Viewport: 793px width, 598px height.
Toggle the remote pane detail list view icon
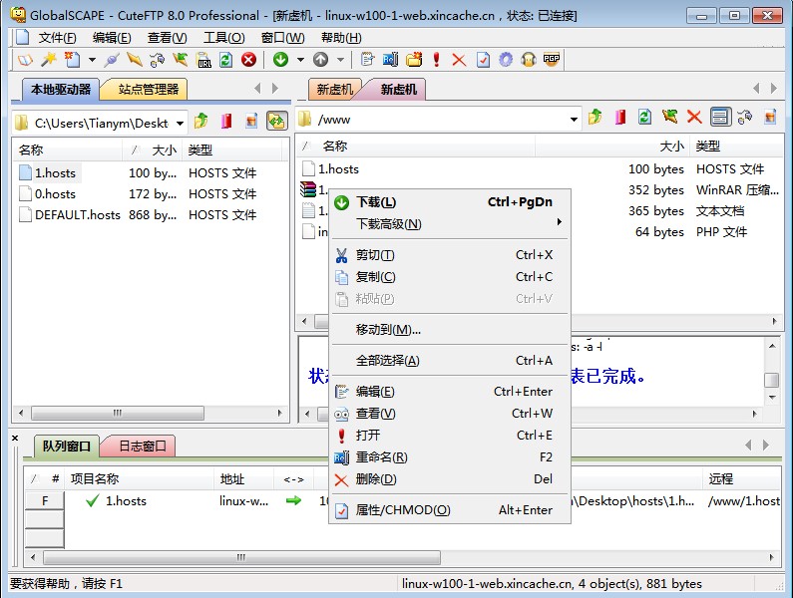(x=720, y=118)
